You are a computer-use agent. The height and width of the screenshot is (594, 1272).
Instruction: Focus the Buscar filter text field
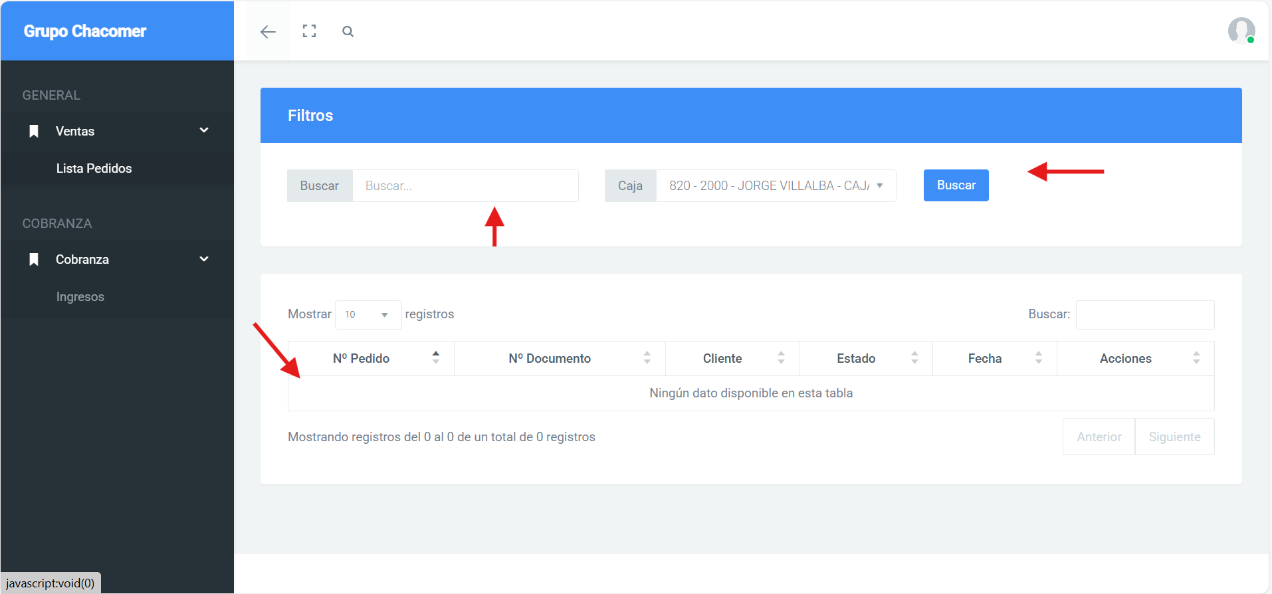pyautogui.click(x=465, y=186)
